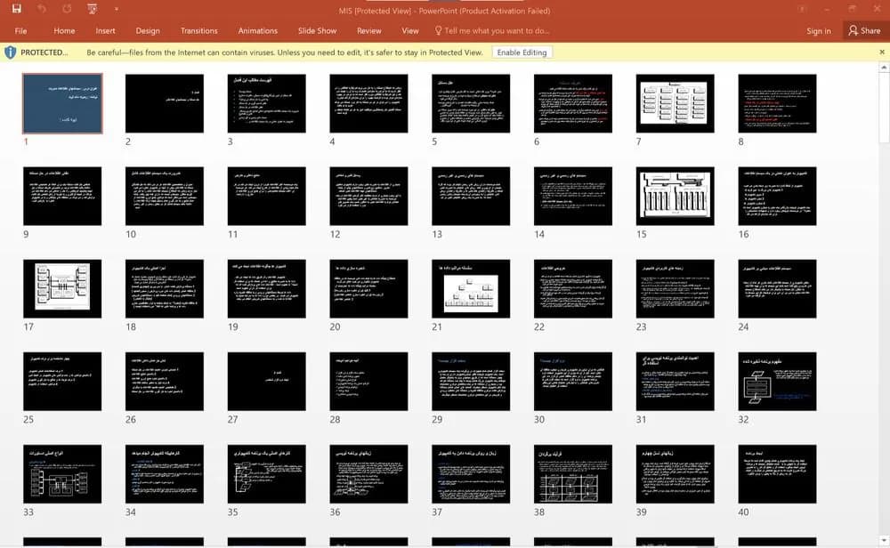The height and width of the screenshot is (548, 890).
Task: Dismiss the Protected View message bar
Action: [x=882, y=52]
